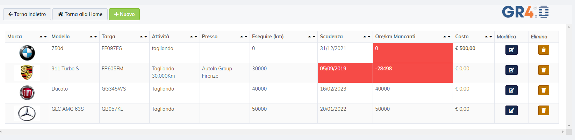Sort by the Scadenza column arrows

[x=367, y=37]
